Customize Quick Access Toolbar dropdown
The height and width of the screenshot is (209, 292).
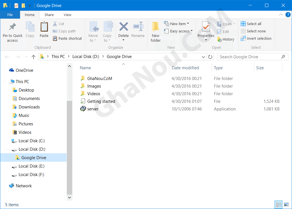point(30,6)
